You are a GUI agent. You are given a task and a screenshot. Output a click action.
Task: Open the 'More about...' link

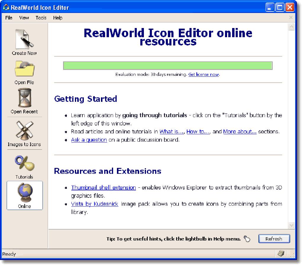(240, 132)
